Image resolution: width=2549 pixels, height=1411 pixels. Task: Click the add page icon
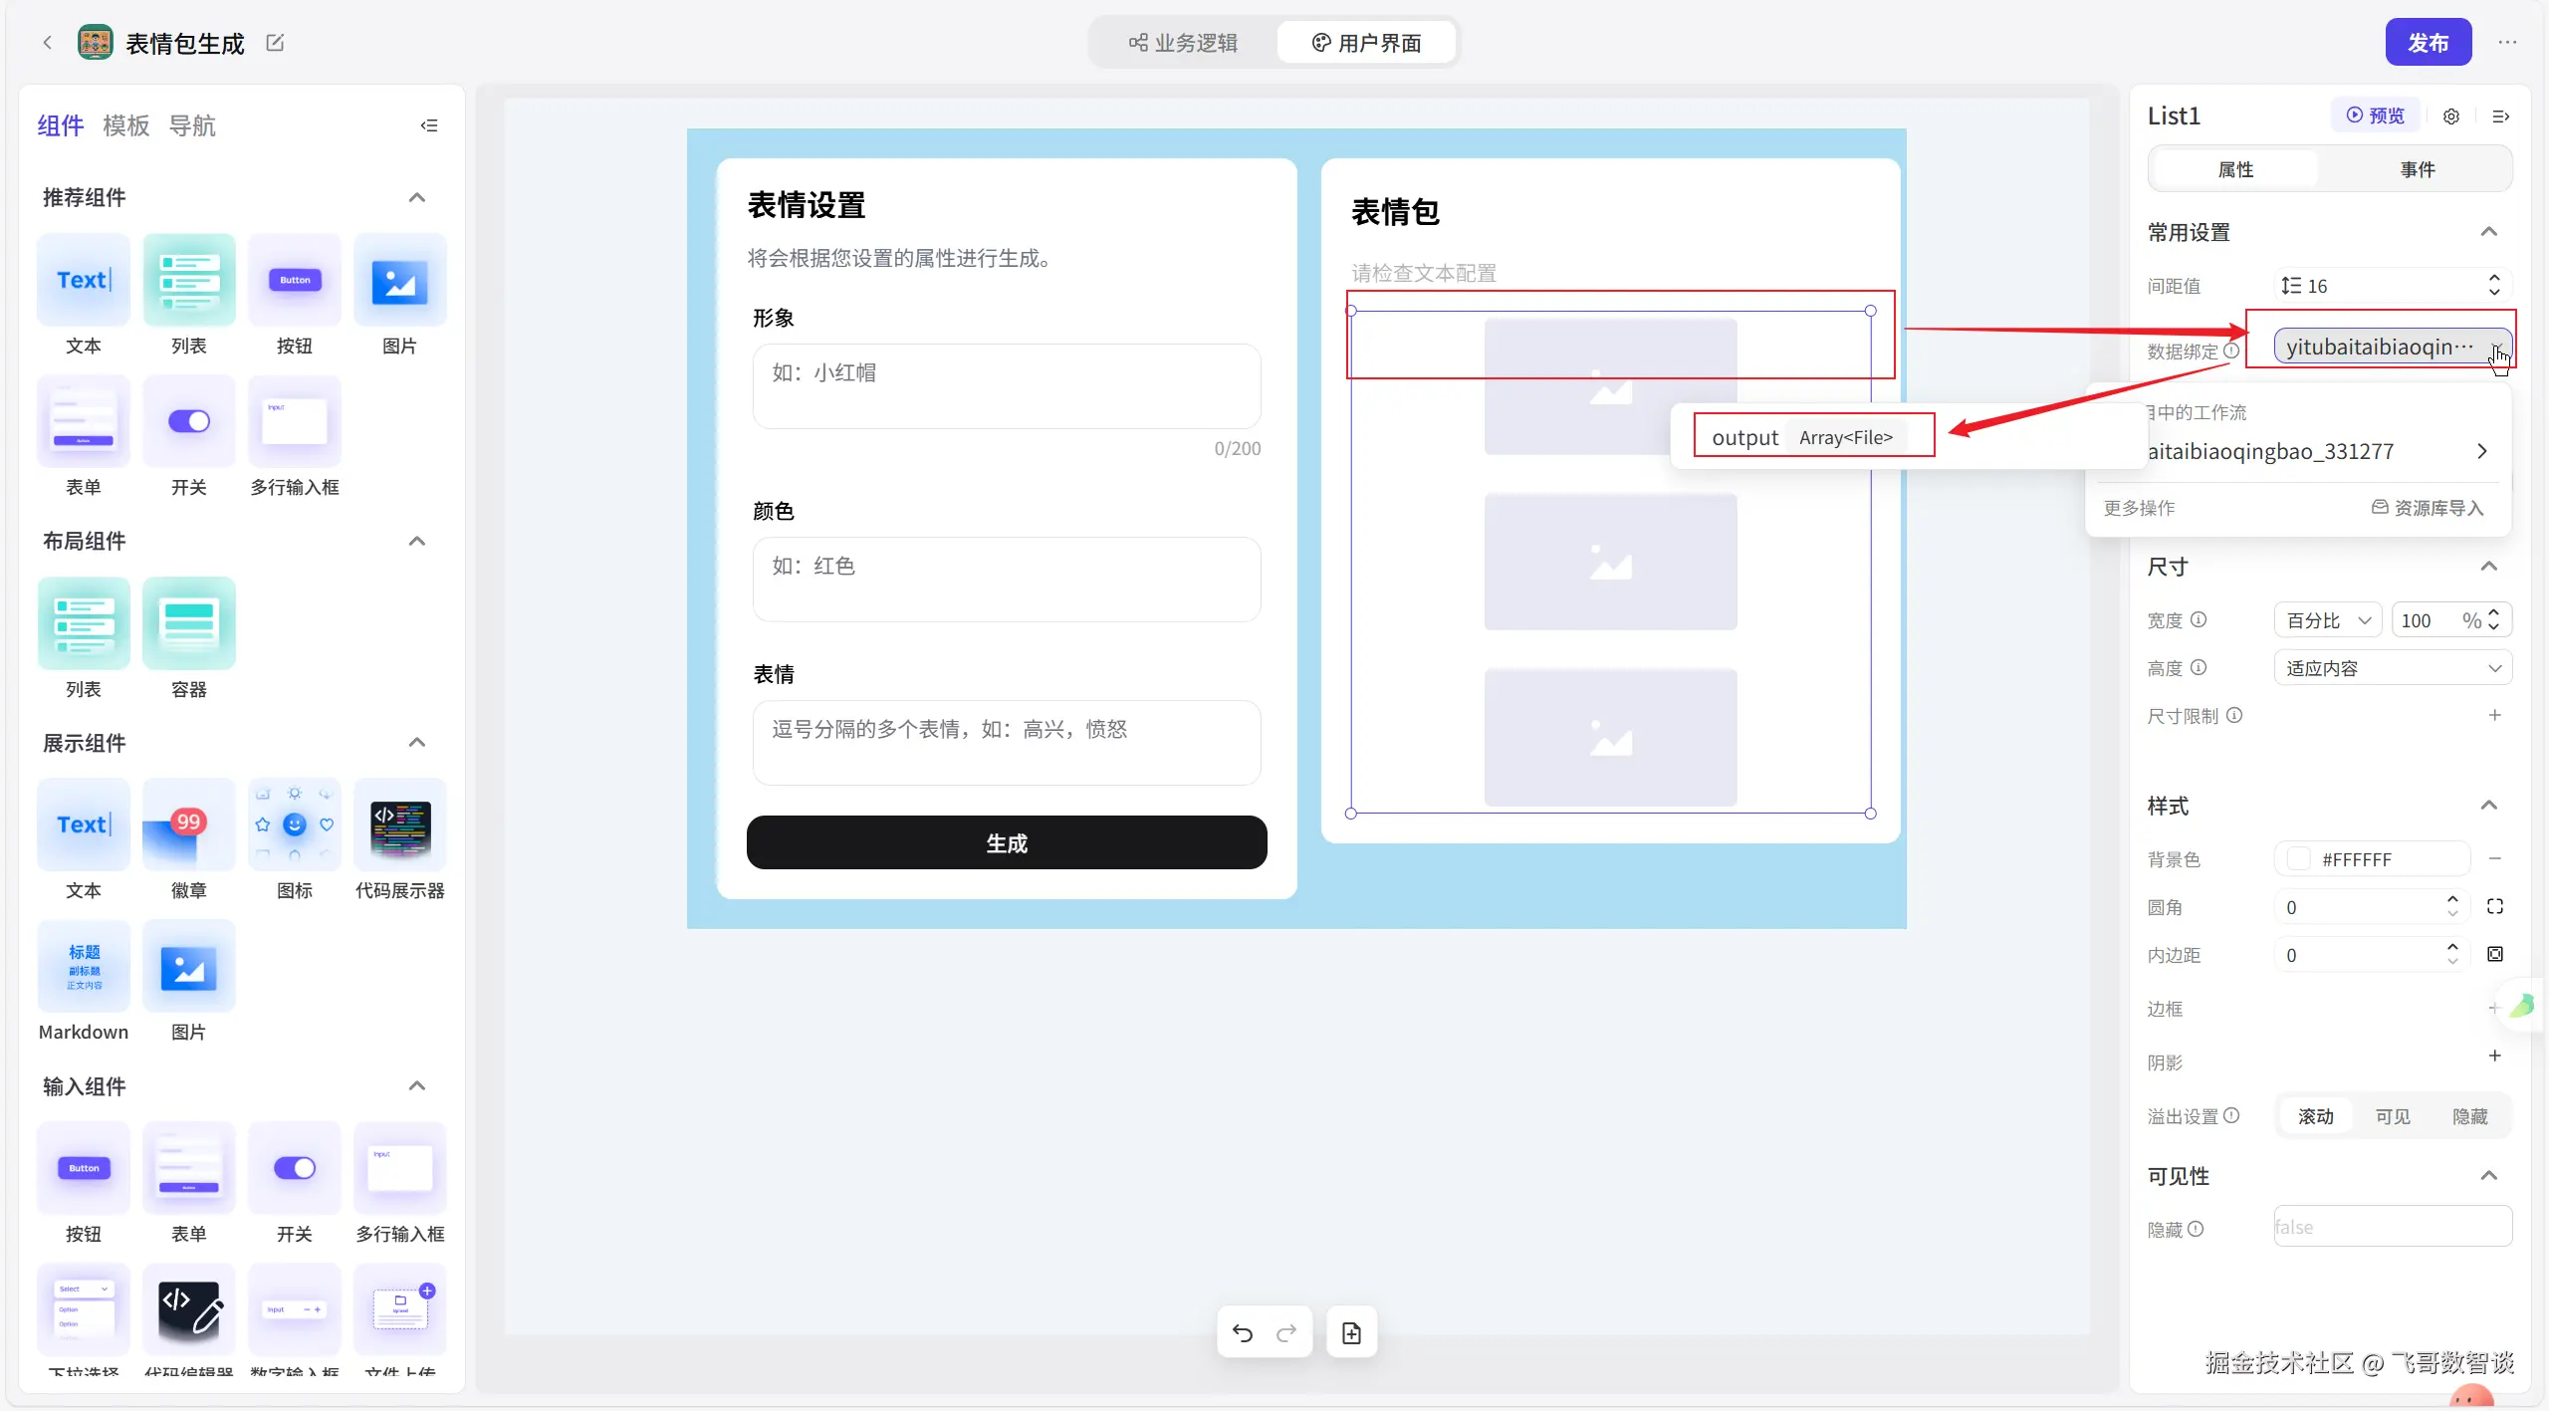tap(1351, 1333)
